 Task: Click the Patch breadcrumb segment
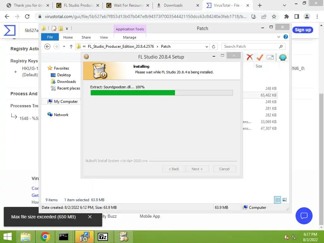(166, 47)
